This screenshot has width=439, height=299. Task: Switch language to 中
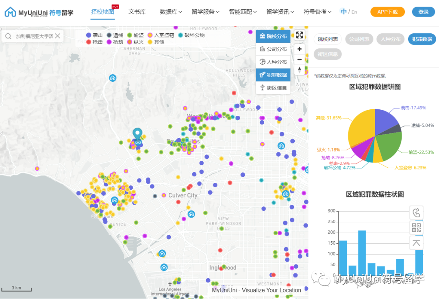(344, 12)
